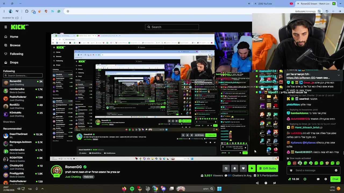Go to Home in Kick sidebar
Viewport: 344px width, 193px height.
click(x=14, y=37)
